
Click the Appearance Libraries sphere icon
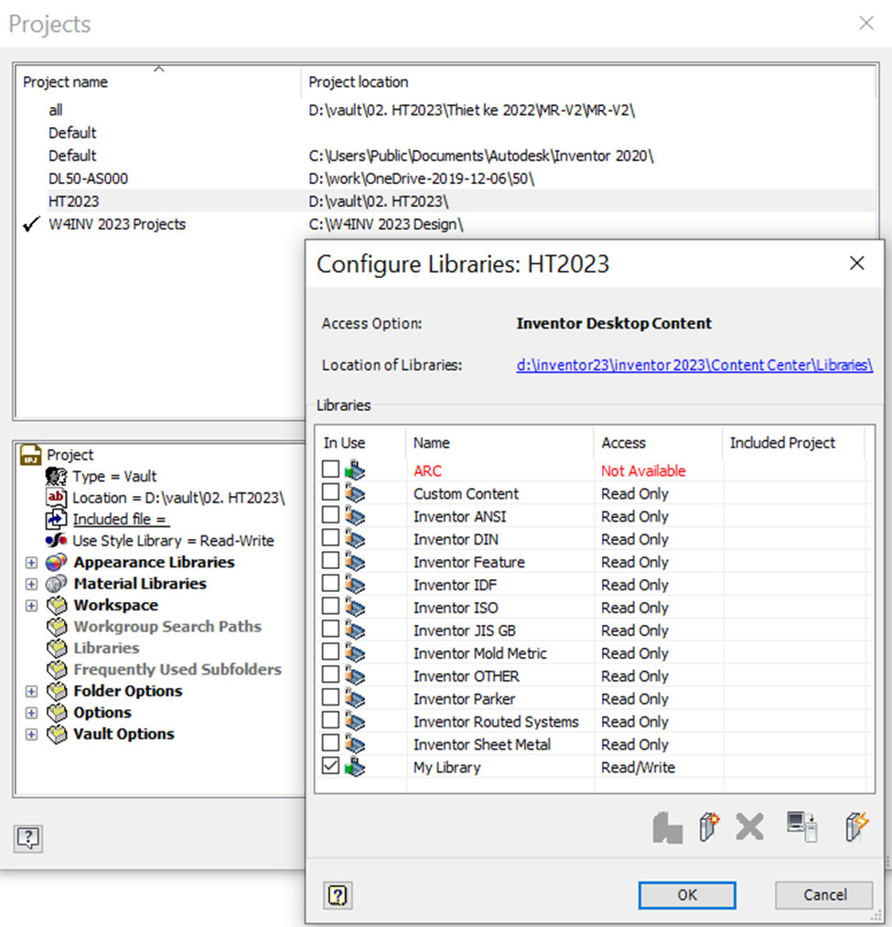point(56,562)
